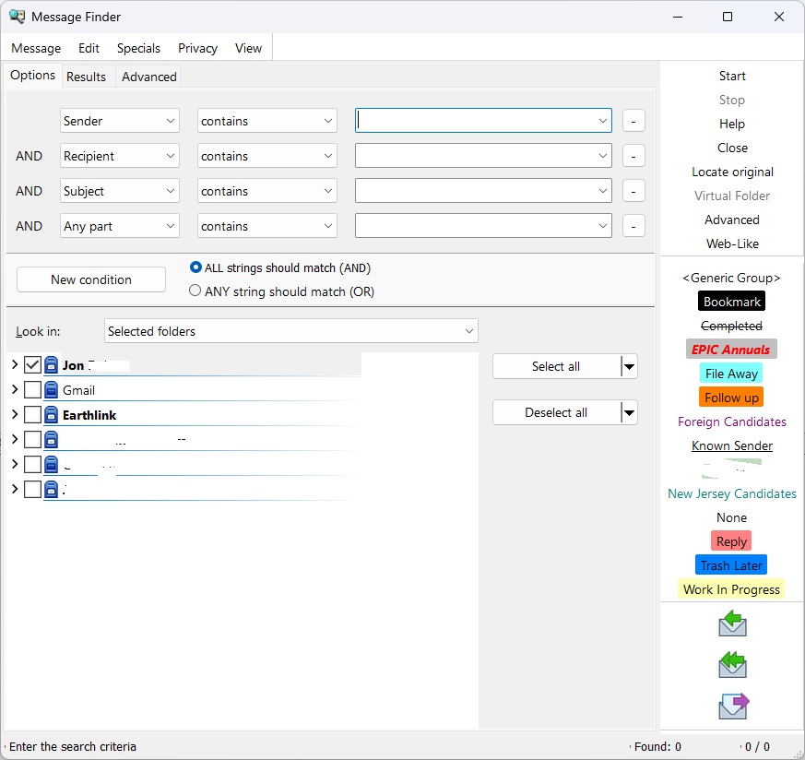
Task: Open the Look in folders dropdown
Action: pos(291,331)
